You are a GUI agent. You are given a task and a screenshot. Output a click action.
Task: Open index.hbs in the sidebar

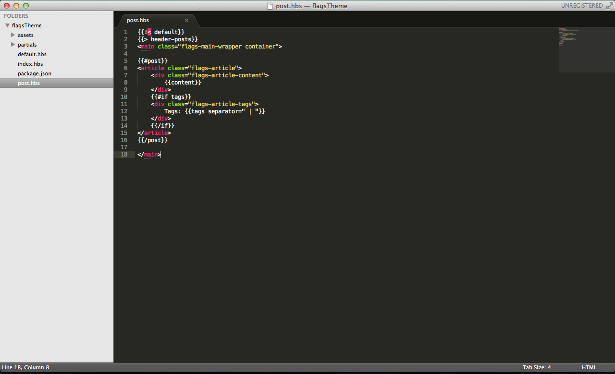pos(30,64)
